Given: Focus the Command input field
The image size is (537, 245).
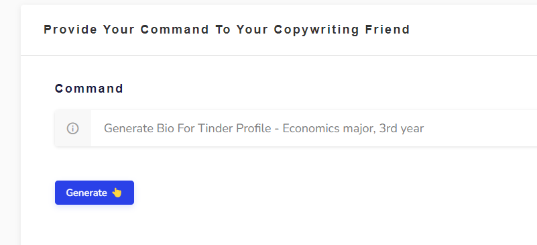Looking at the screenshot, I should 314,128.
